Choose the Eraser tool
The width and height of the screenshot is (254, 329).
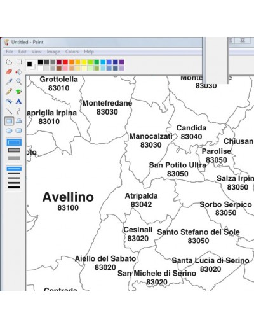[x=9, y=72]
